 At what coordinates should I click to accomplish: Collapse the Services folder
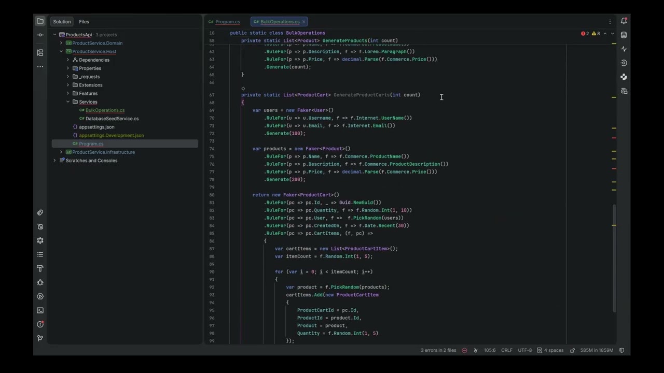click(x=68, y=102)
